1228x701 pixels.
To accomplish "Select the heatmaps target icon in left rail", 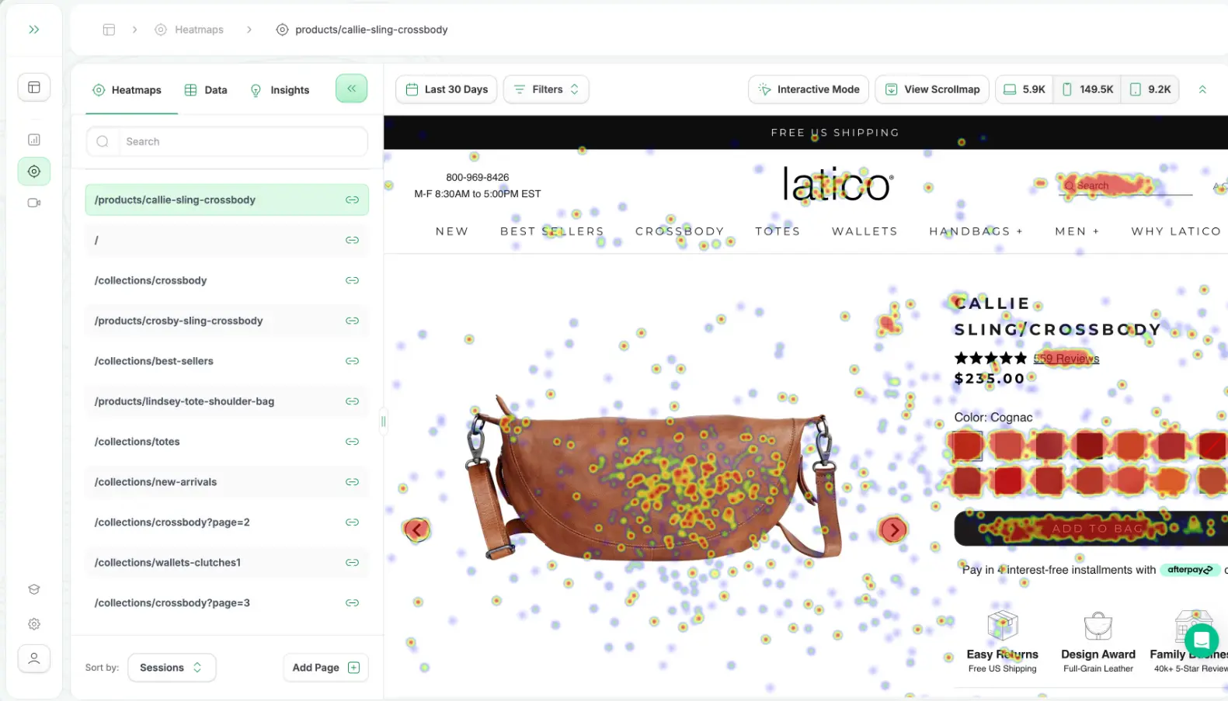I will (34, 171).
